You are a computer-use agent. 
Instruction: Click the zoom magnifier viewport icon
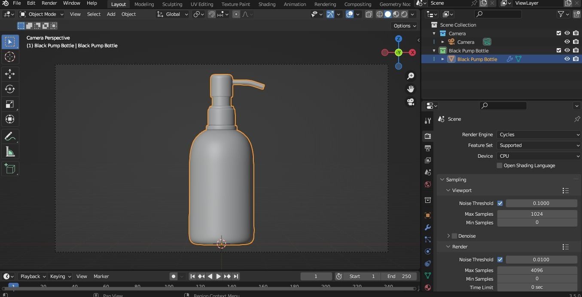pos(411,76)
